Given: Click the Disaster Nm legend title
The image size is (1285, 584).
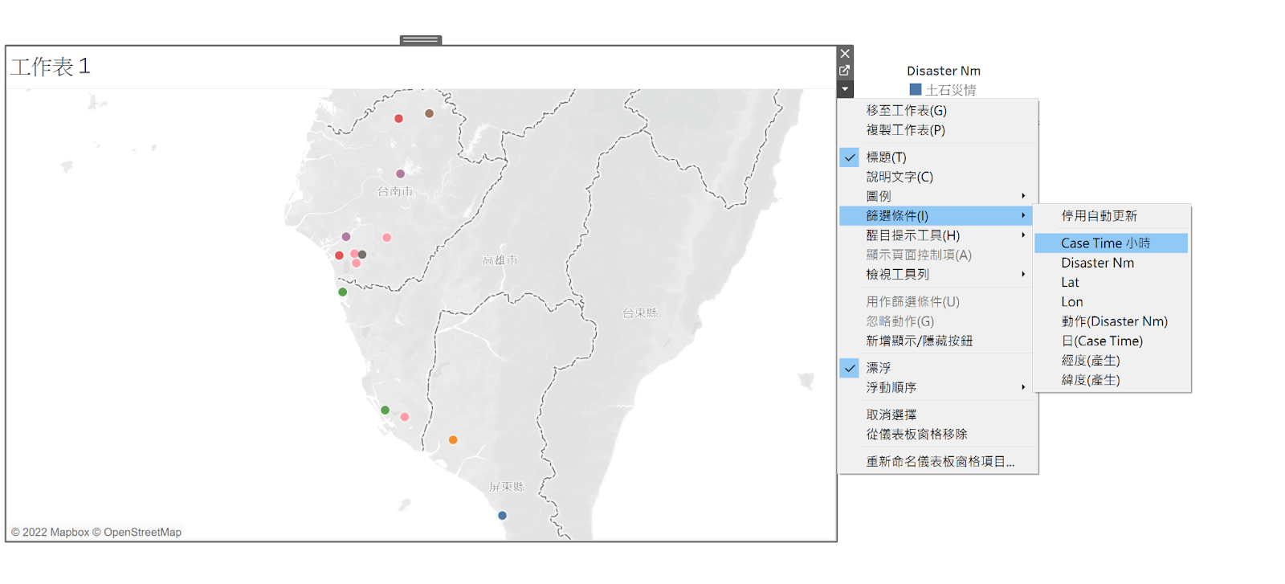Looking at the screenshot, I should click(x=944, y=71).
